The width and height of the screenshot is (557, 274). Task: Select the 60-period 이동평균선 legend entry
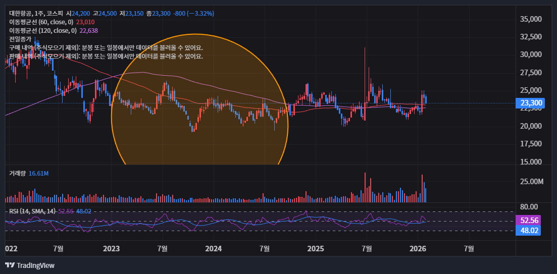(41, 22)
